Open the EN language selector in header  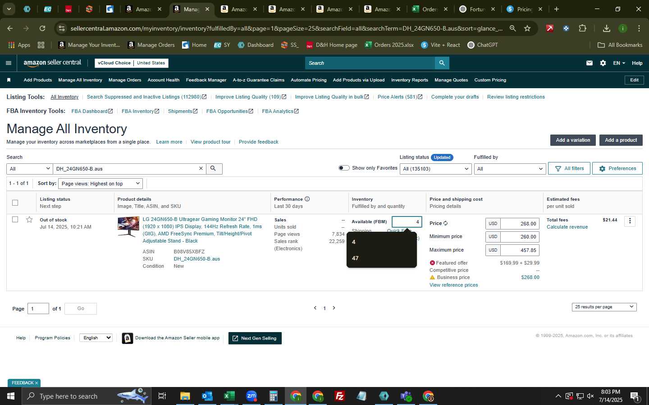(x=619, y=63)
